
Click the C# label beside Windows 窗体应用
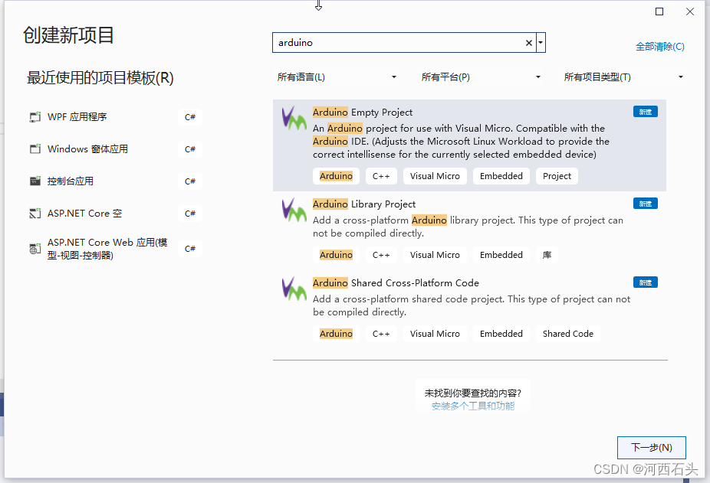coord(189,148)
